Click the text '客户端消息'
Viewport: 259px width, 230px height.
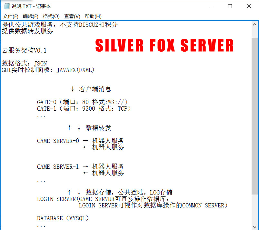[95, 89]
